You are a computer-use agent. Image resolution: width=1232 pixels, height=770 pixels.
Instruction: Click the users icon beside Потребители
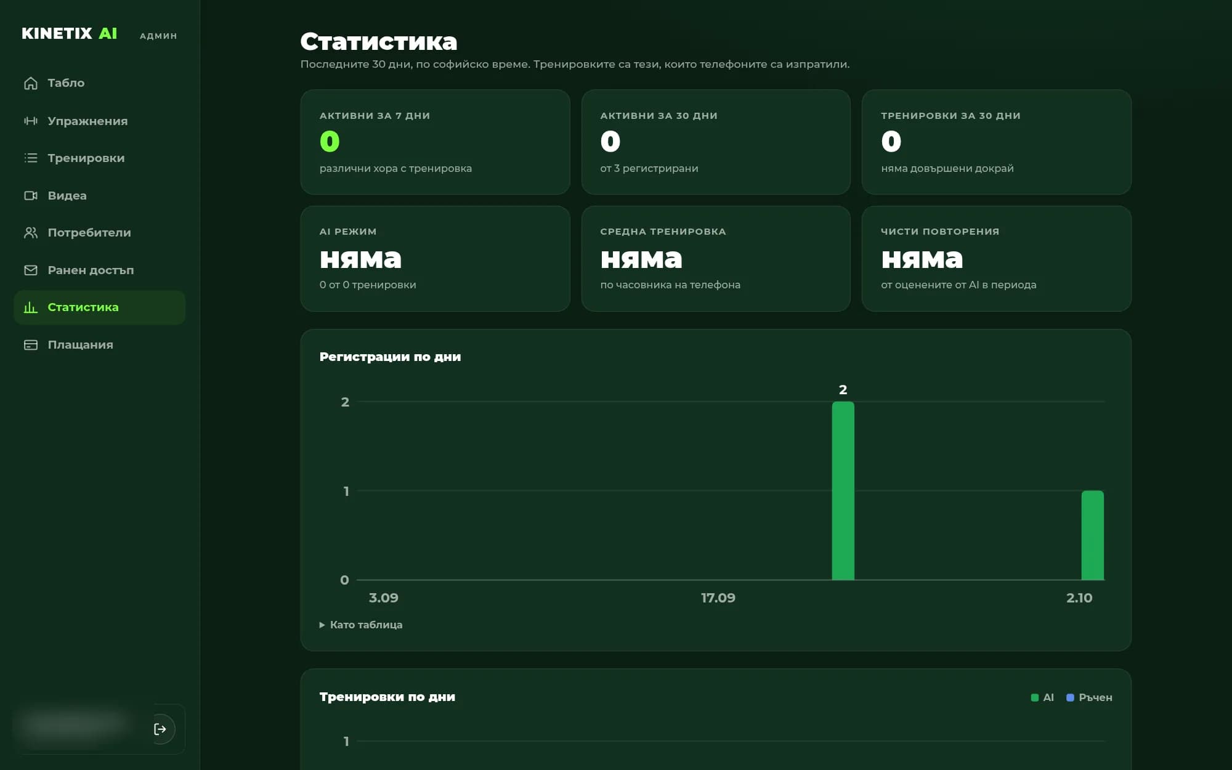point(31,233)
